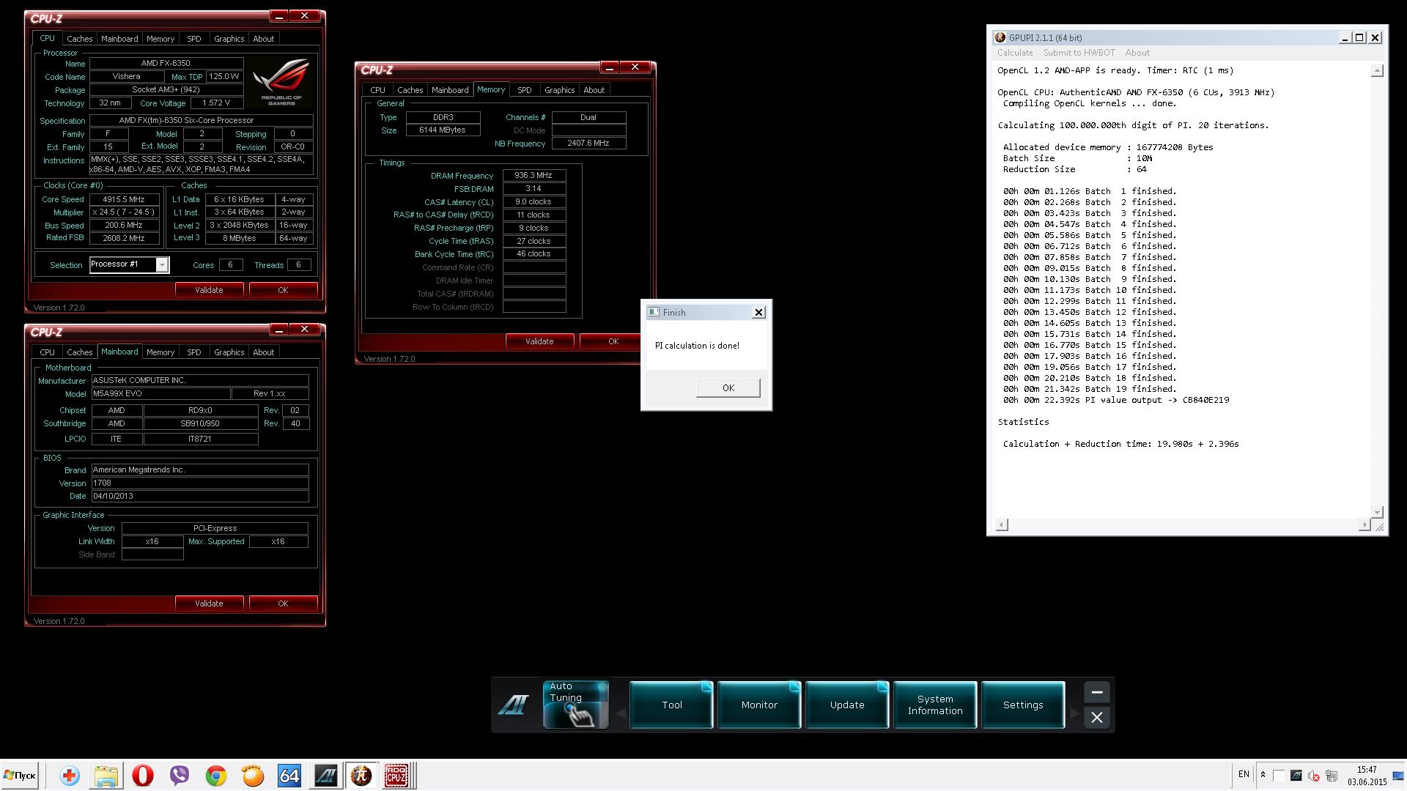The width and height of the screenshot is (1407, 791).
Task: Switch to Caches tab in the Mainboard window
Action: (x=79, y=352)
